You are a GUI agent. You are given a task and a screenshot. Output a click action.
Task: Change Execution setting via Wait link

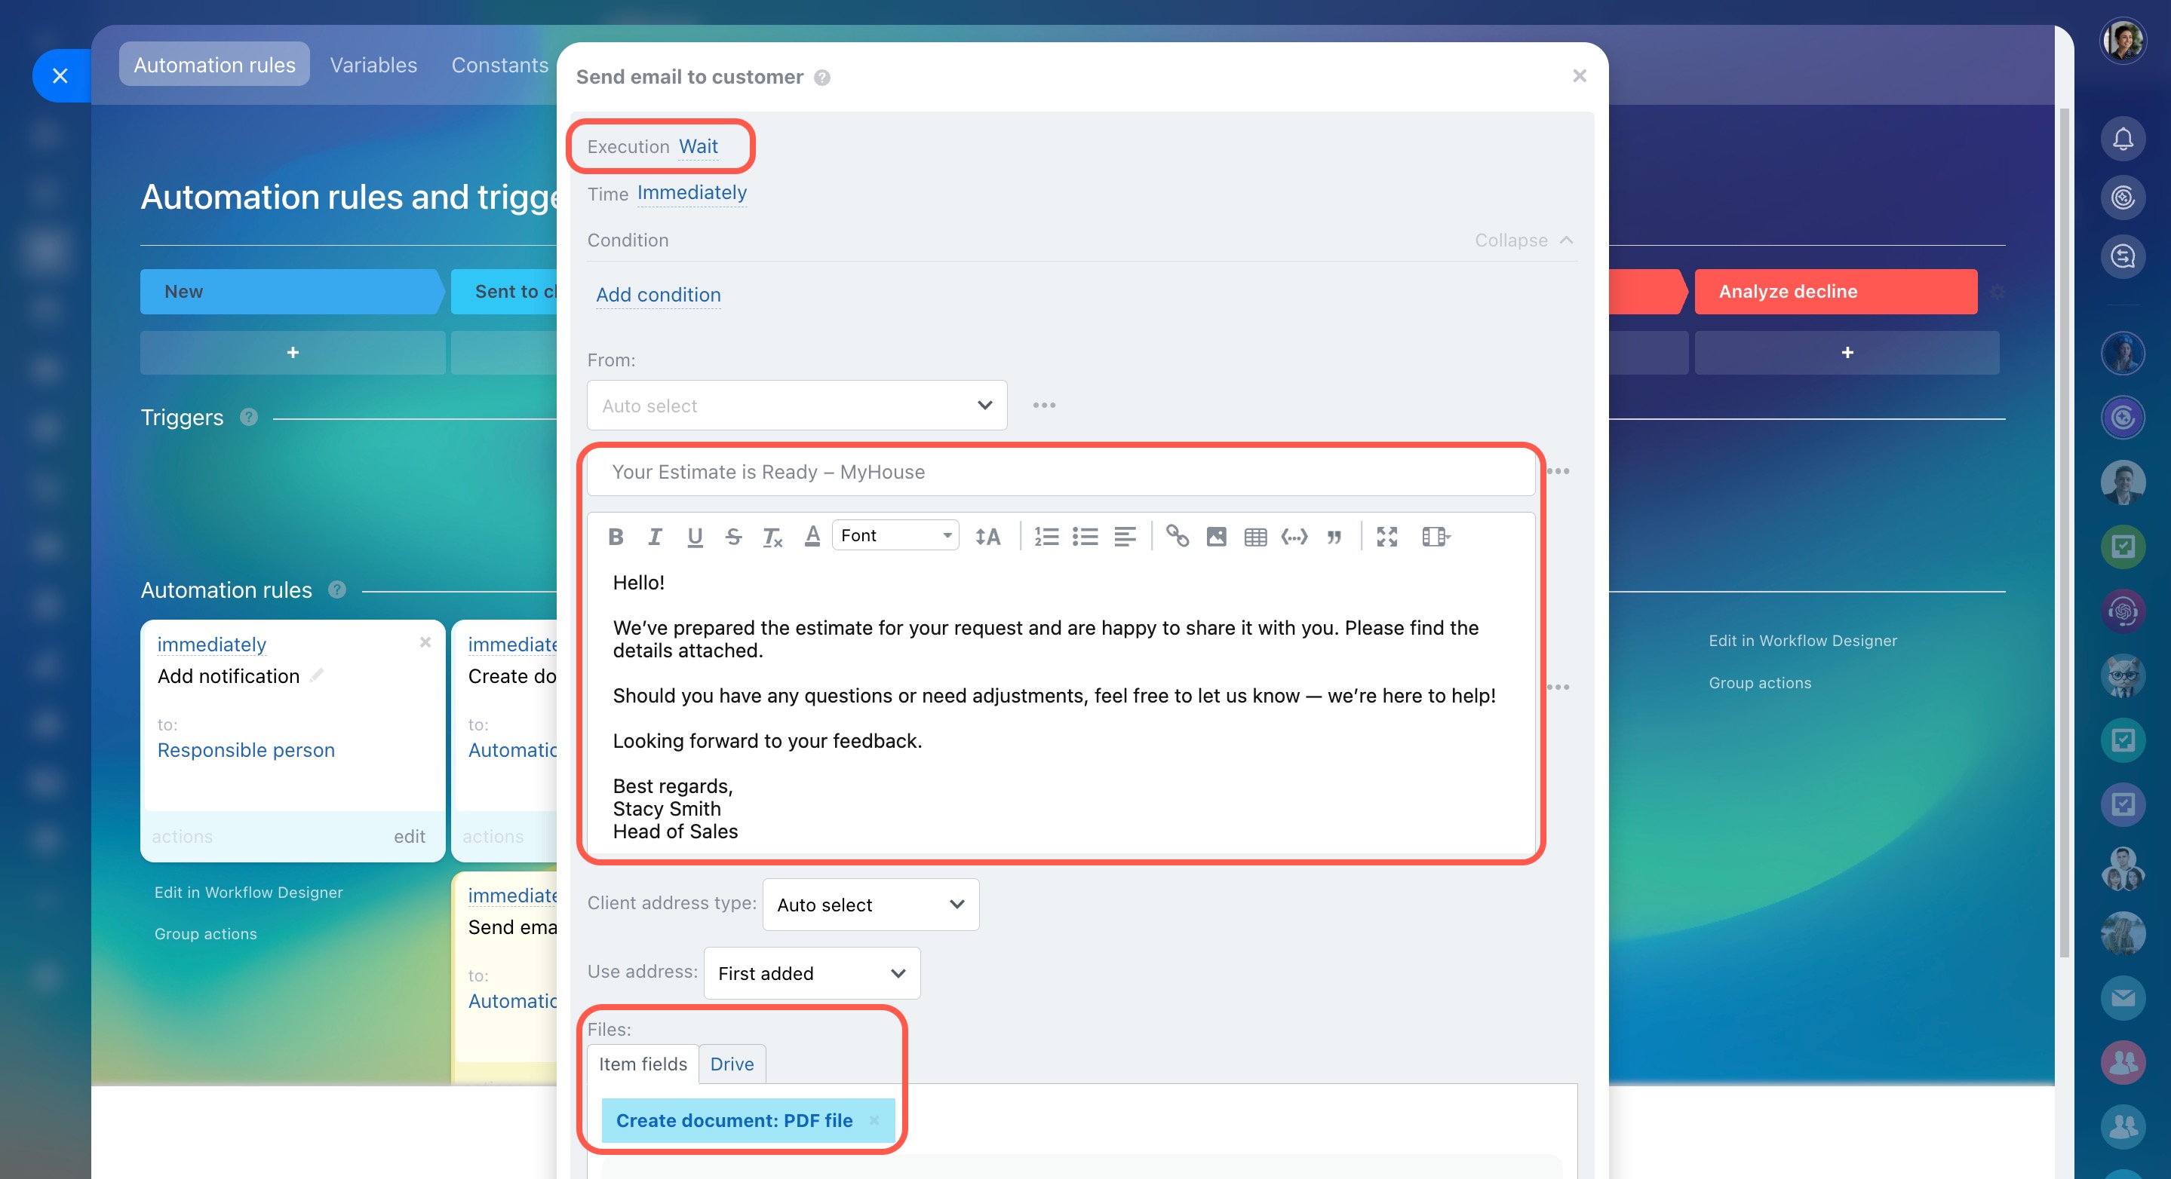(x=698, y=146)
